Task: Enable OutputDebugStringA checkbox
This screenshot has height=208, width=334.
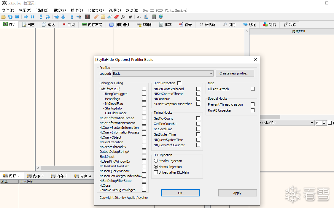Action: pos(144,152)
